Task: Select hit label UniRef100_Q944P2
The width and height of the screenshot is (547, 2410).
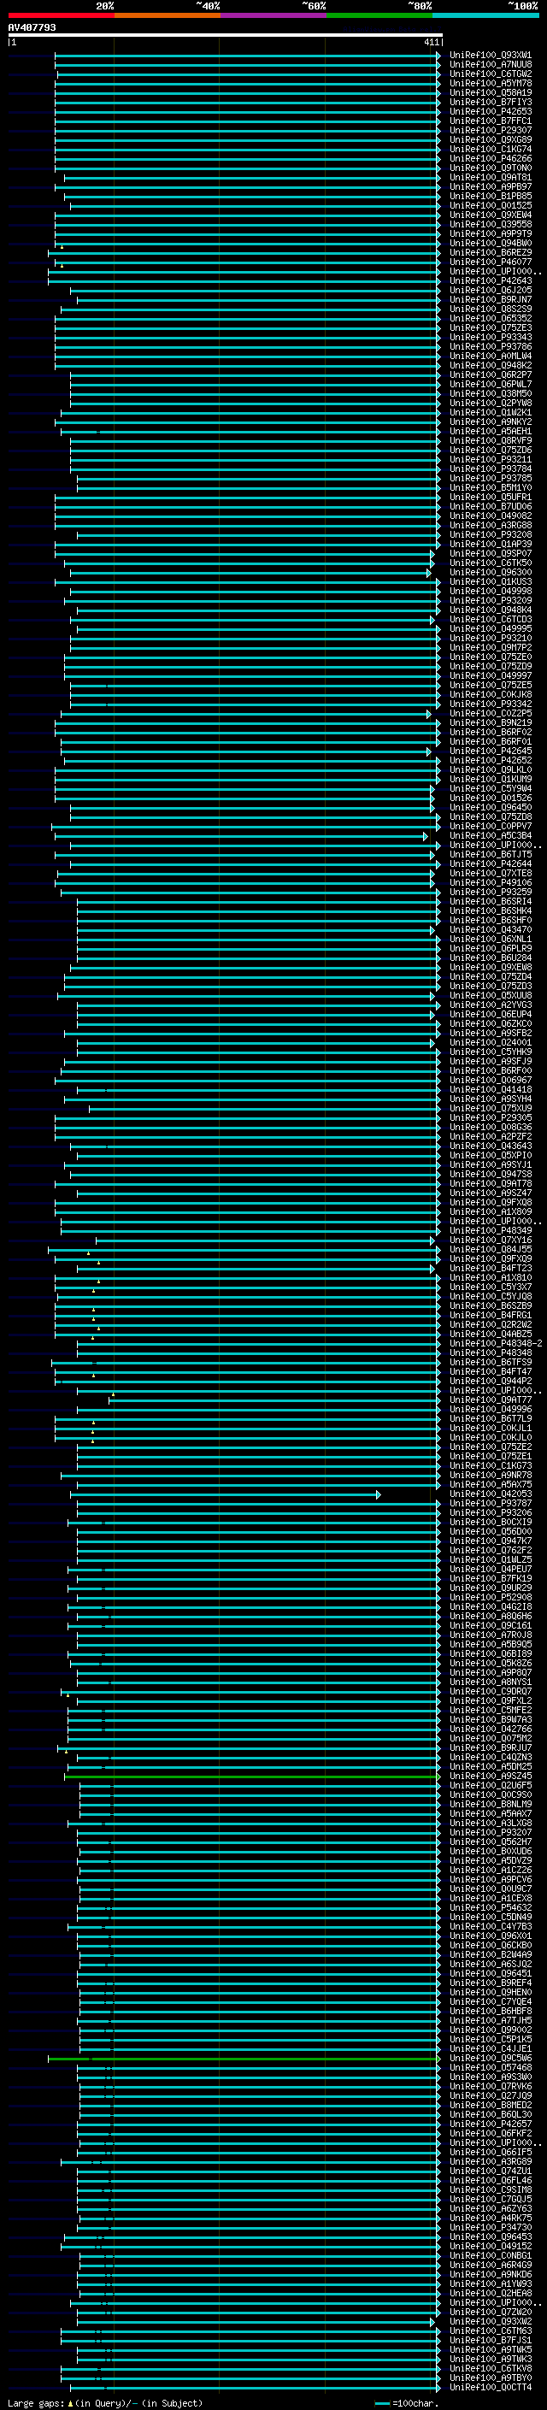Action: tap(491, 1381)
